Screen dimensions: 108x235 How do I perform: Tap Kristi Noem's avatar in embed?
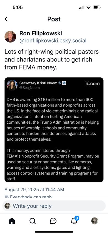pyautogui.click(x=12, y=85)
